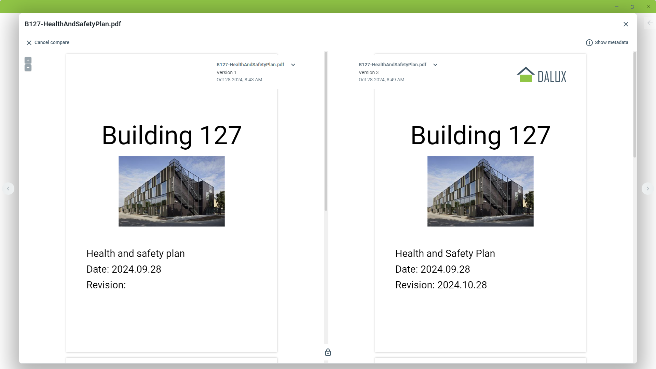This screenshot has height=369, width=656.
Task: Expand the Version 3 selector chevron
Action: coord(435,65)
